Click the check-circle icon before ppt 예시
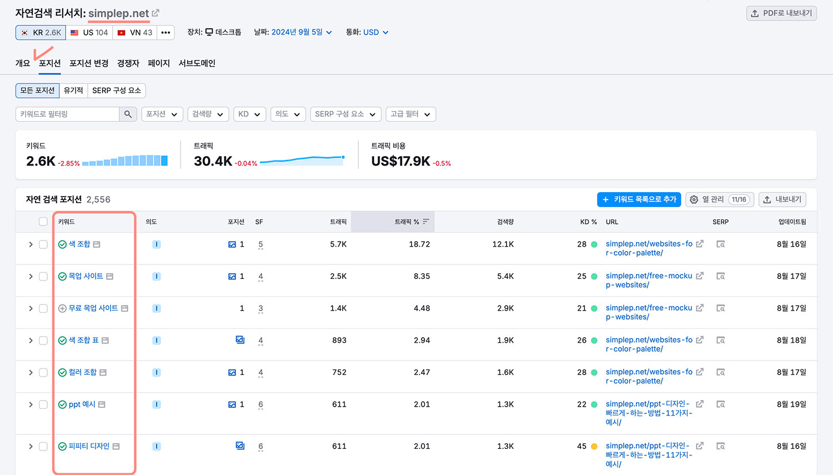The height and width of the screenshot is (475, 833). coord(62,404)
